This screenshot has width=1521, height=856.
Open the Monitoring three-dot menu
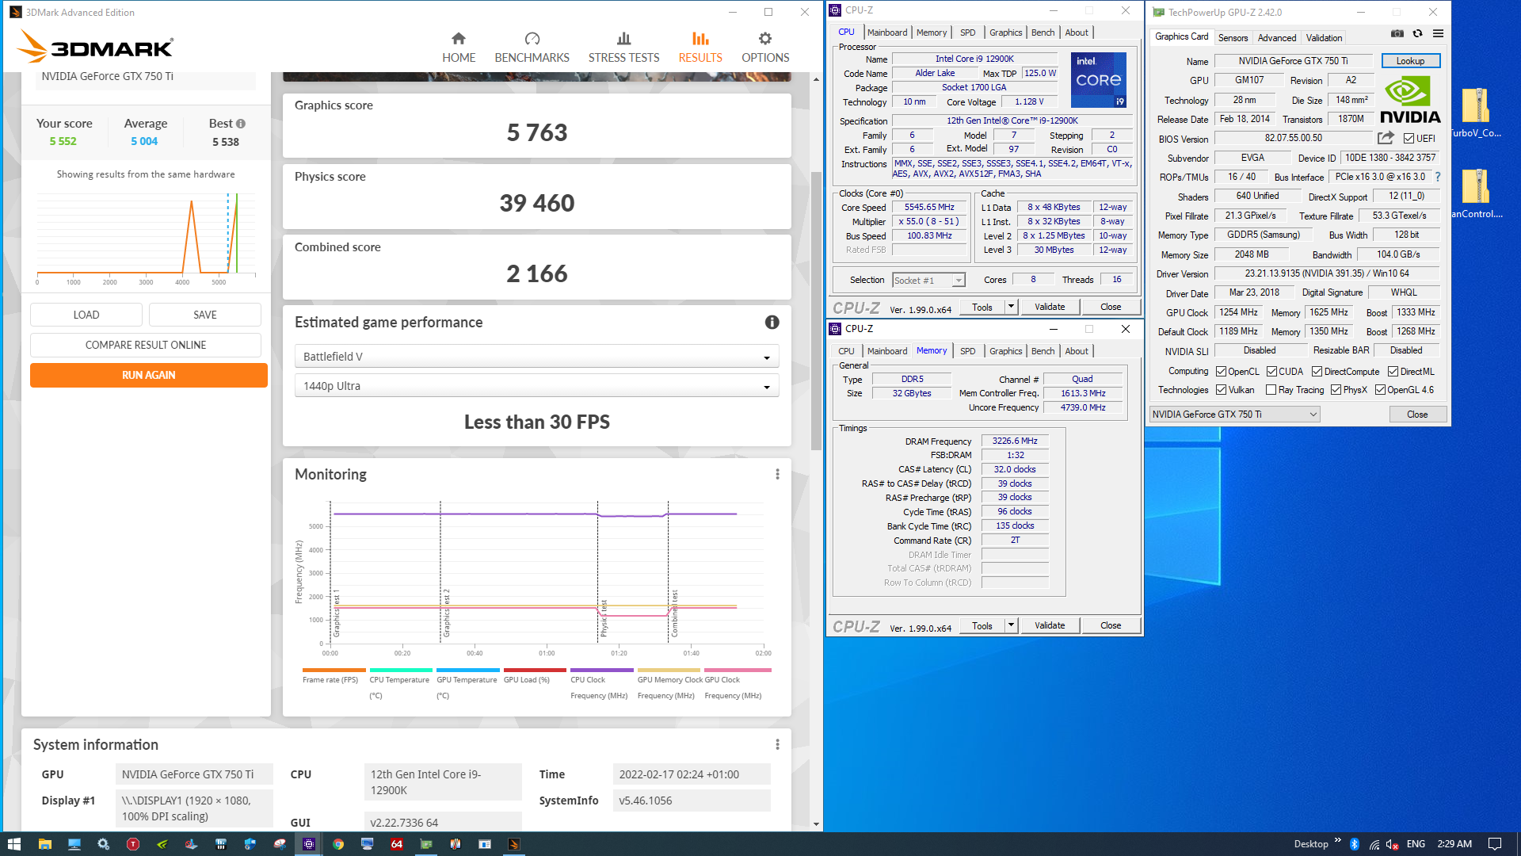click(777, 474)
